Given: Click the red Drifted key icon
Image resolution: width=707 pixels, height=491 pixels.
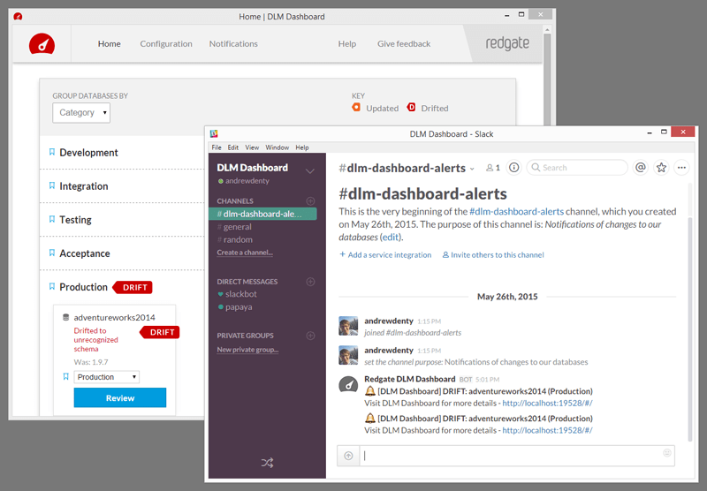Looking at the screenshot, I should tap(411, 107).
